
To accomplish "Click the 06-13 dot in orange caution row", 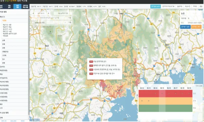I will pos(149,101).
